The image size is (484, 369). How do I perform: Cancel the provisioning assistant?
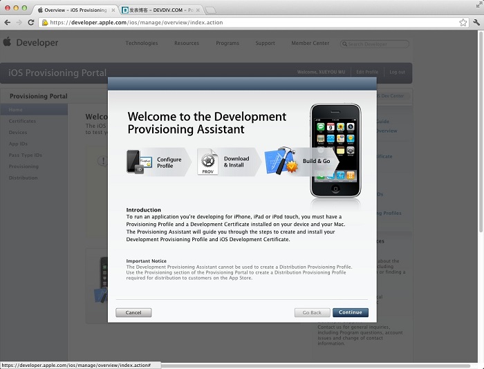(x=133, y=312)
